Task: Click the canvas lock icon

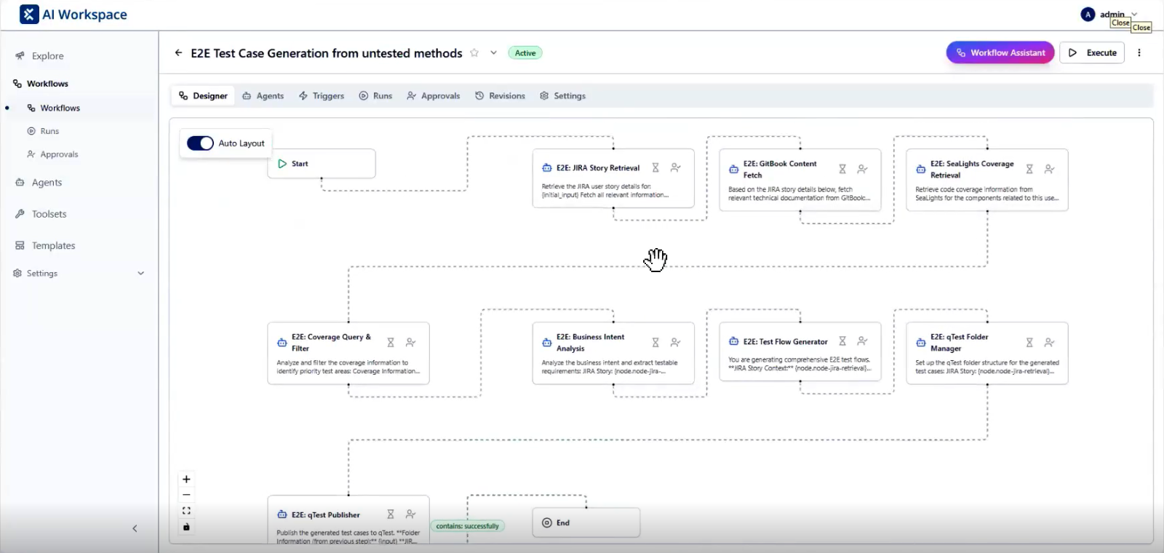Action: 186,527
